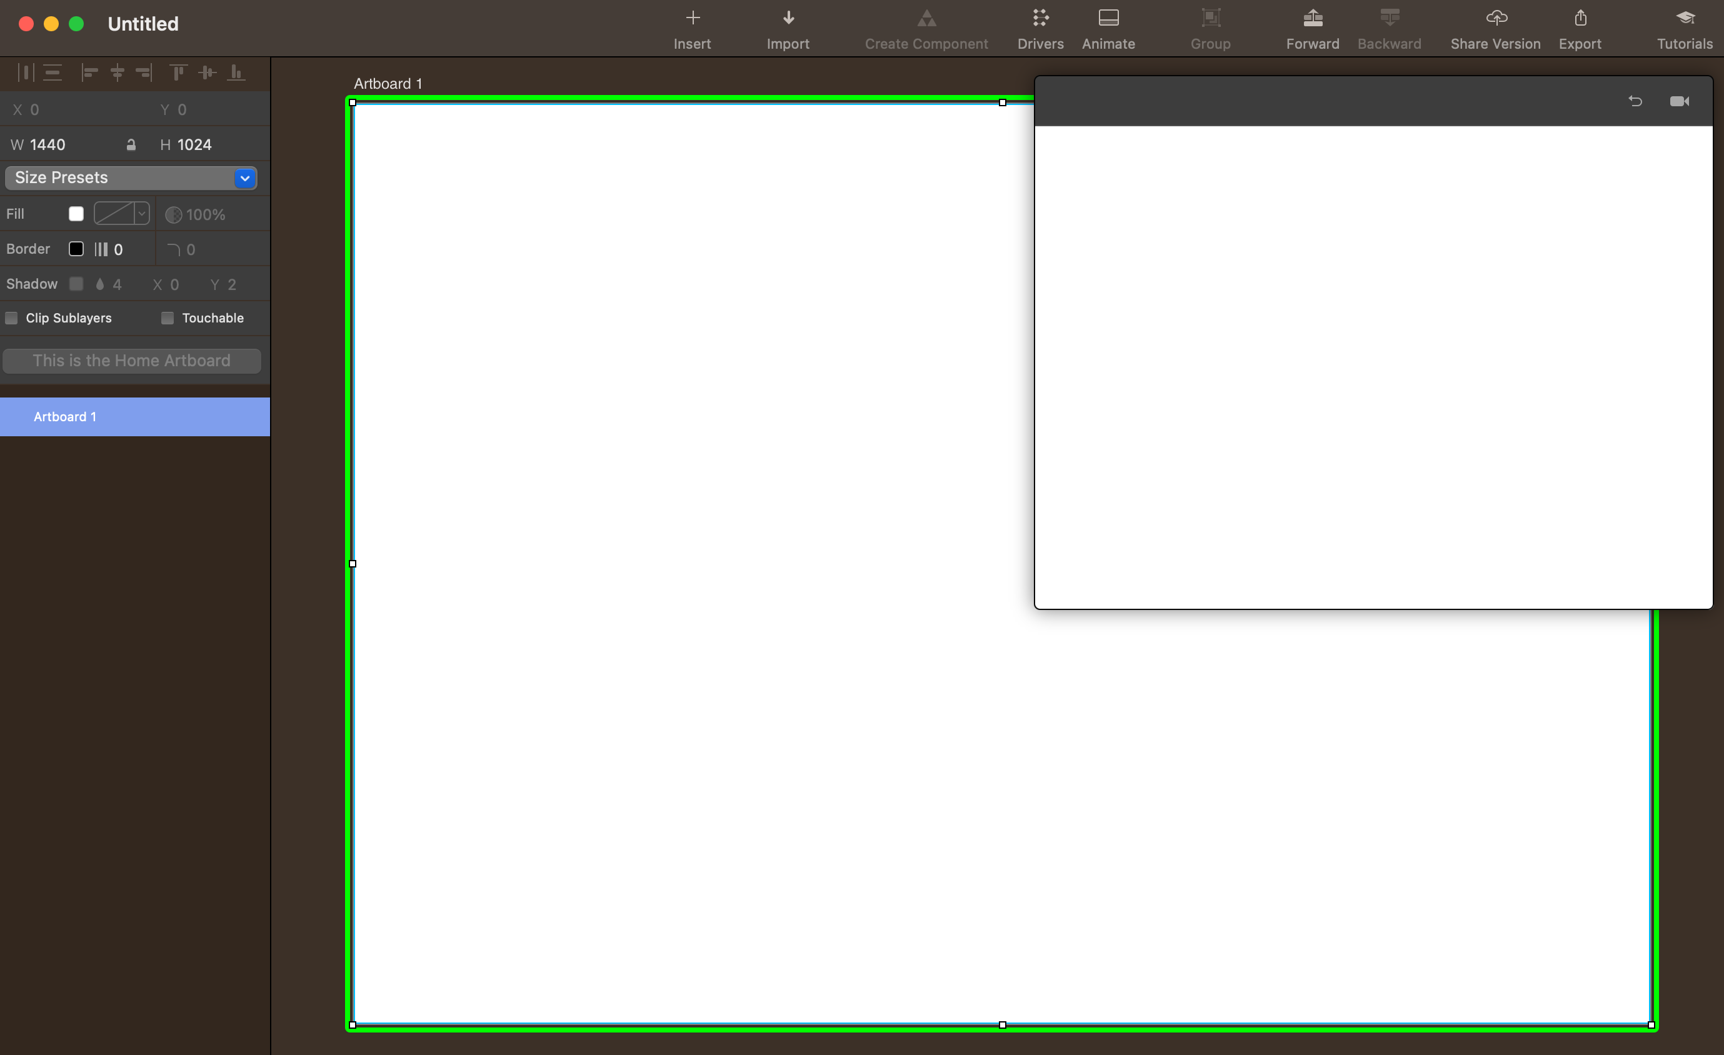This screenshot has height=1055, width=1724.
Task: Click the Shadow color swatch
Action: pos(76,284)
